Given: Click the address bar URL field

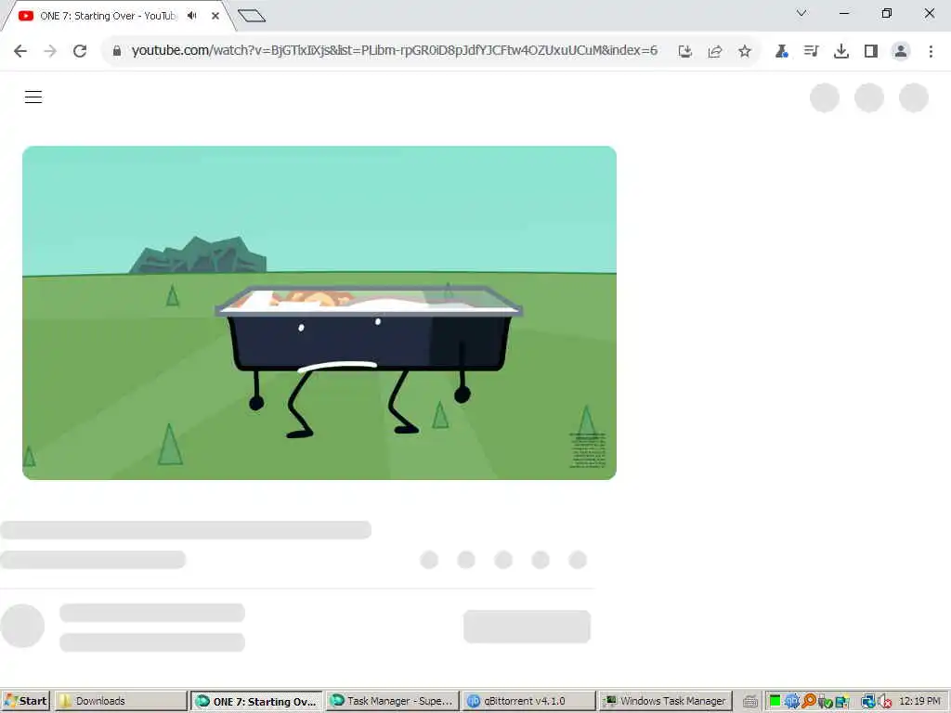Looking at the screenshot, I should 394,50.
